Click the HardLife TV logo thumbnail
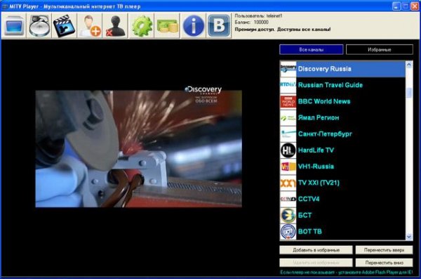421x279 pixels. 288,150
